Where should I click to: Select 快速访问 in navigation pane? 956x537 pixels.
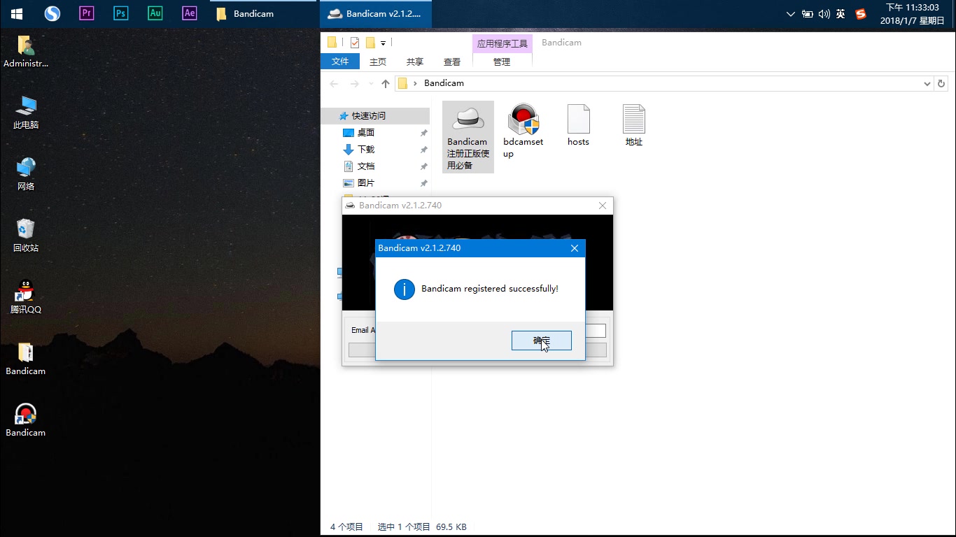[376, 116]
